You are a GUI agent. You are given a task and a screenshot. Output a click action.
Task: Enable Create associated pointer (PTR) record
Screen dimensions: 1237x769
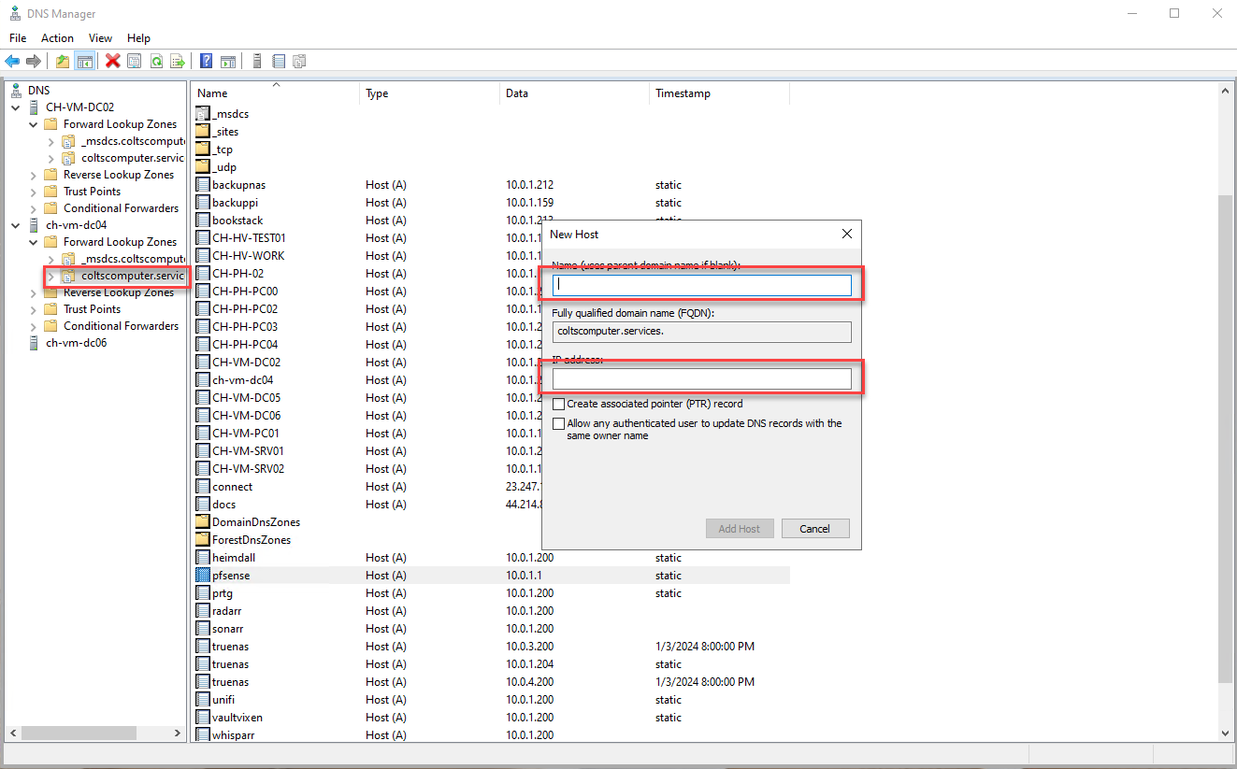[558, 405]
